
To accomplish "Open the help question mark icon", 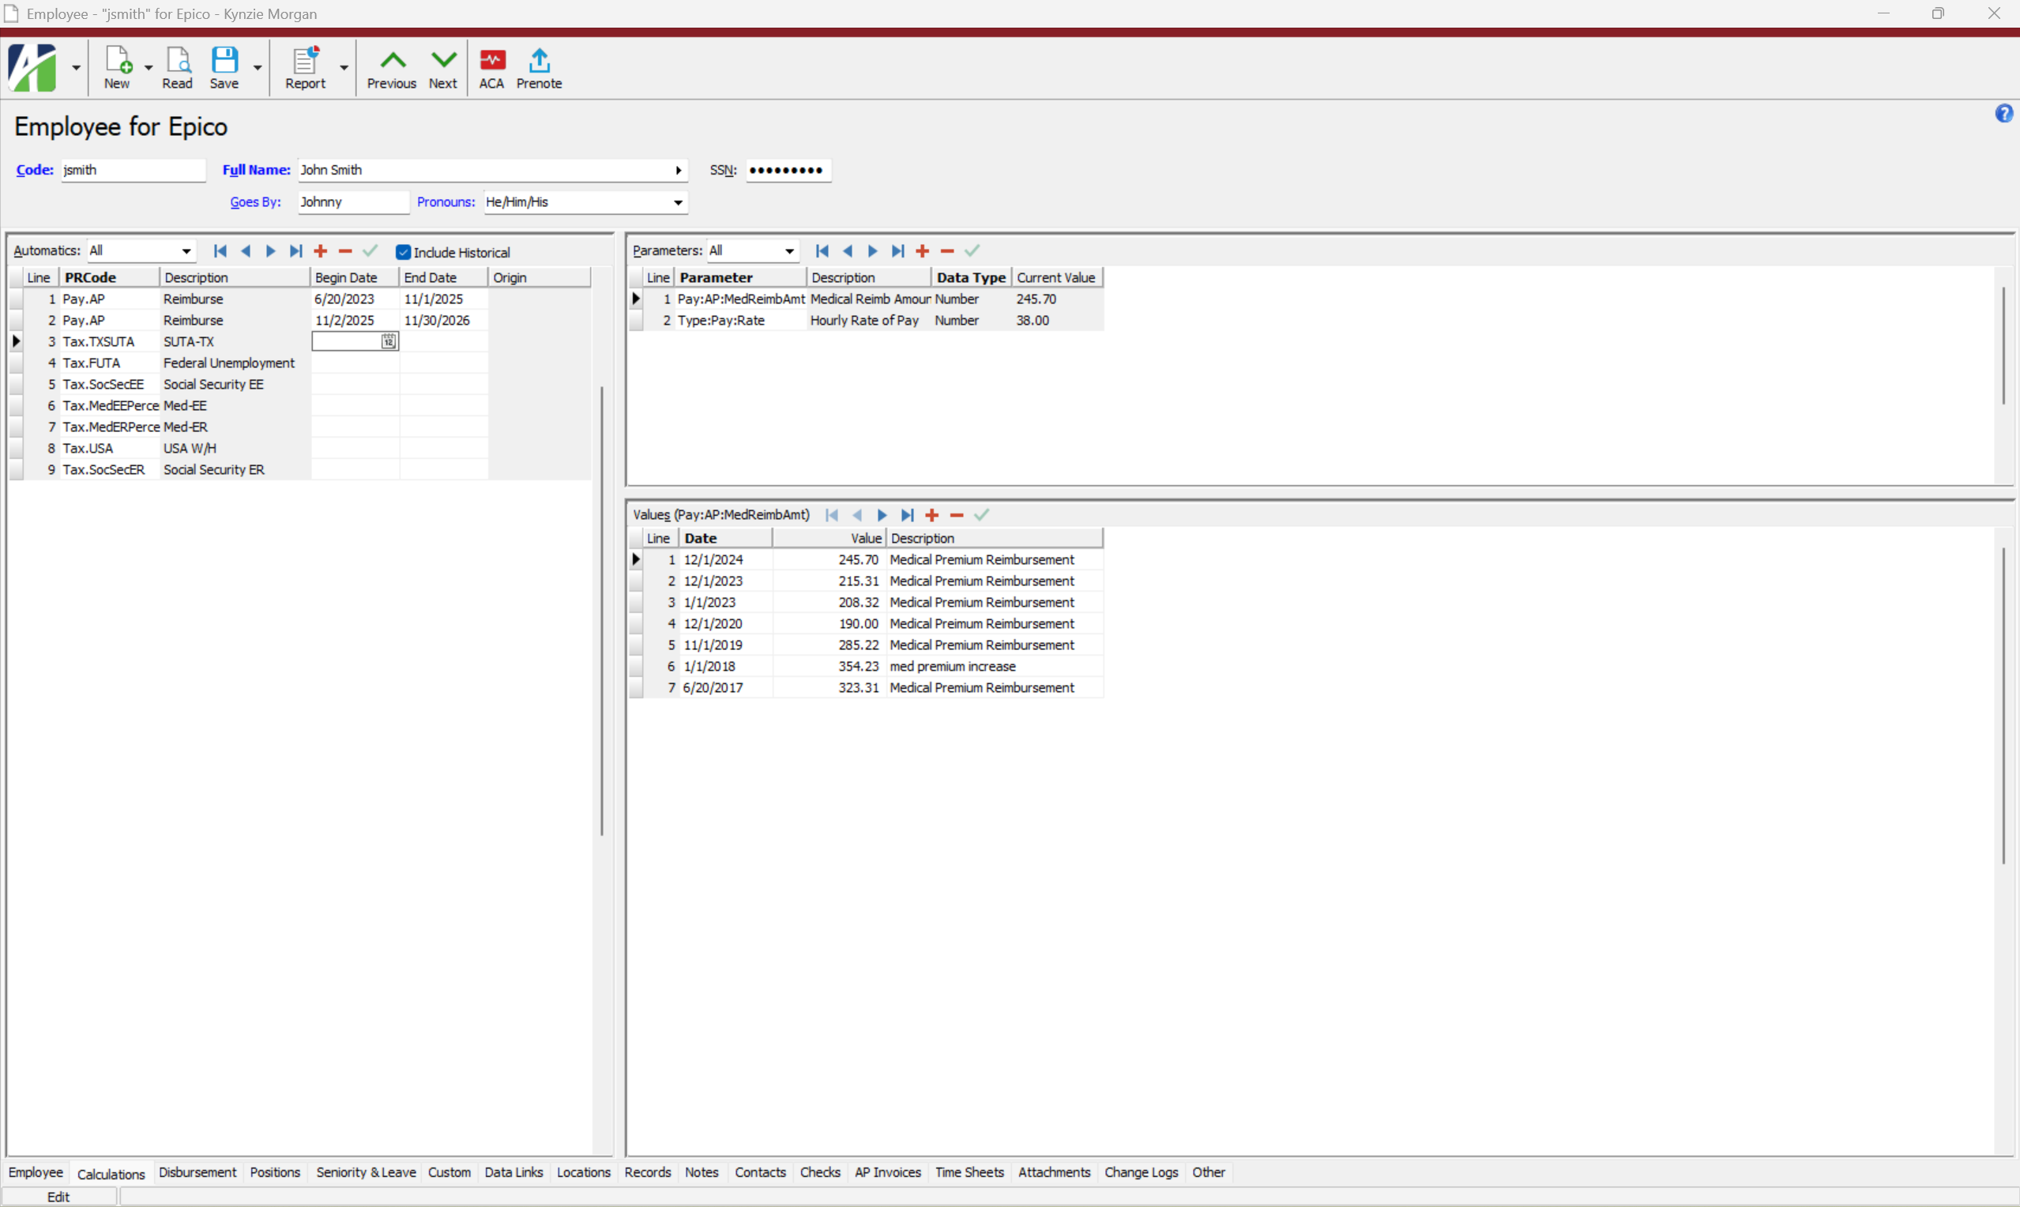I will (x=2003, y=114).
